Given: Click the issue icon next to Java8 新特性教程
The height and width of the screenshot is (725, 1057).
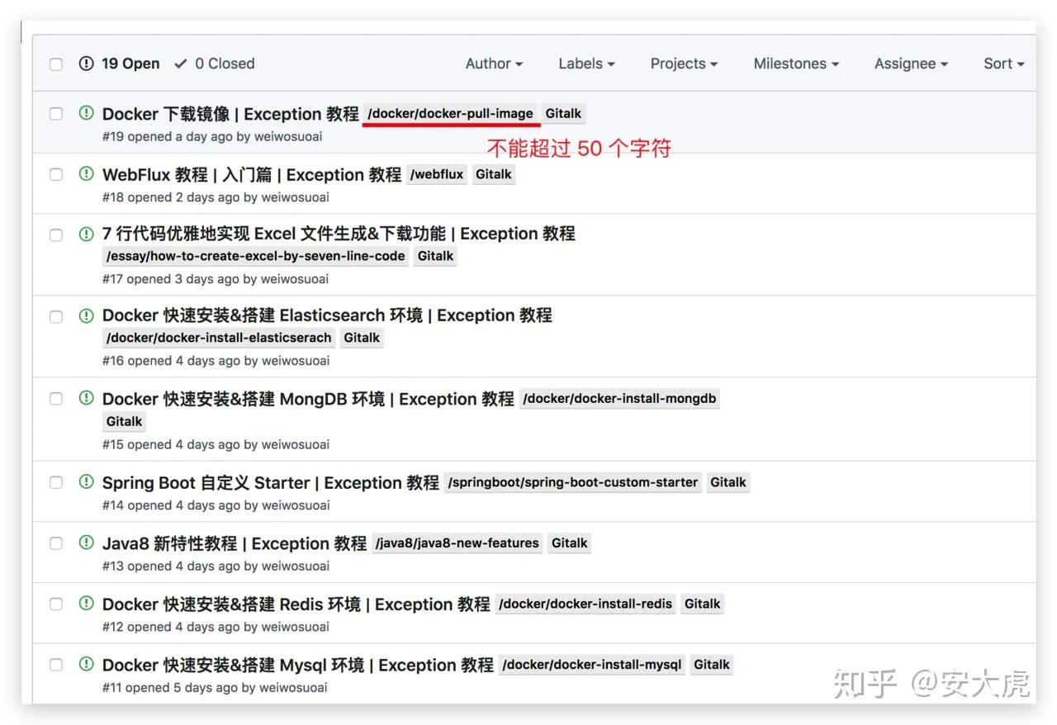Looking at the screenshot, I should (x=86, y=543).
